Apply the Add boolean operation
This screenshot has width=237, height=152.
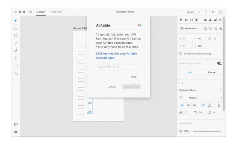point(205,28)
